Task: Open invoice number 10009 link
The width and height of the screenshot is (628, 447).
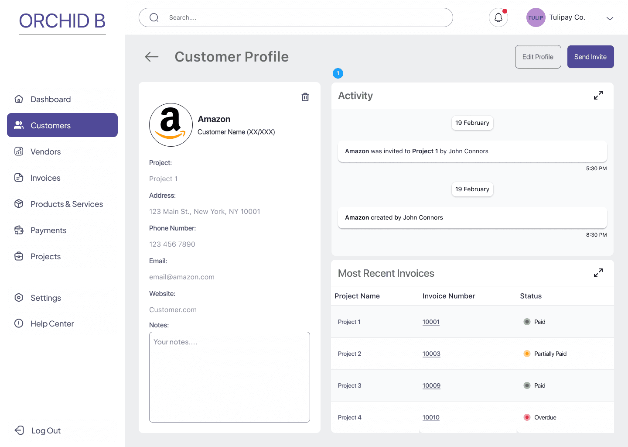Action: (x=431, y=385)
